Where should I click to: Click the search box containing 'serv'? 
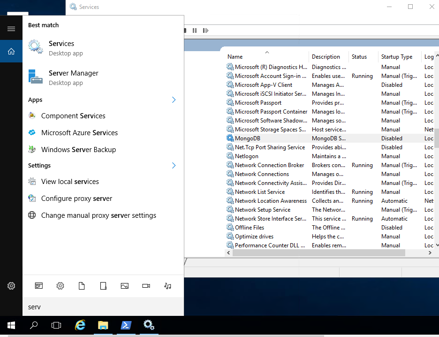pyautogui.click(x=103, y=307)
